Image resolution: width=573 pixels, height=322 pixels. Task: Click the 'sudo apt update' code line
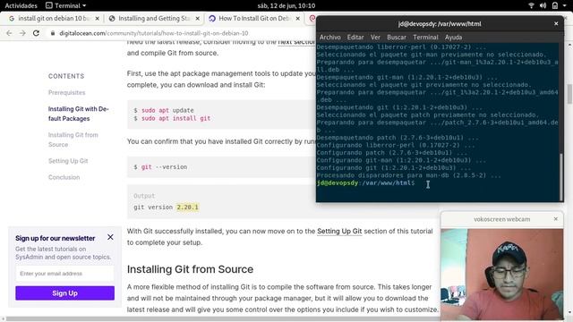click(x=164, y=110)
